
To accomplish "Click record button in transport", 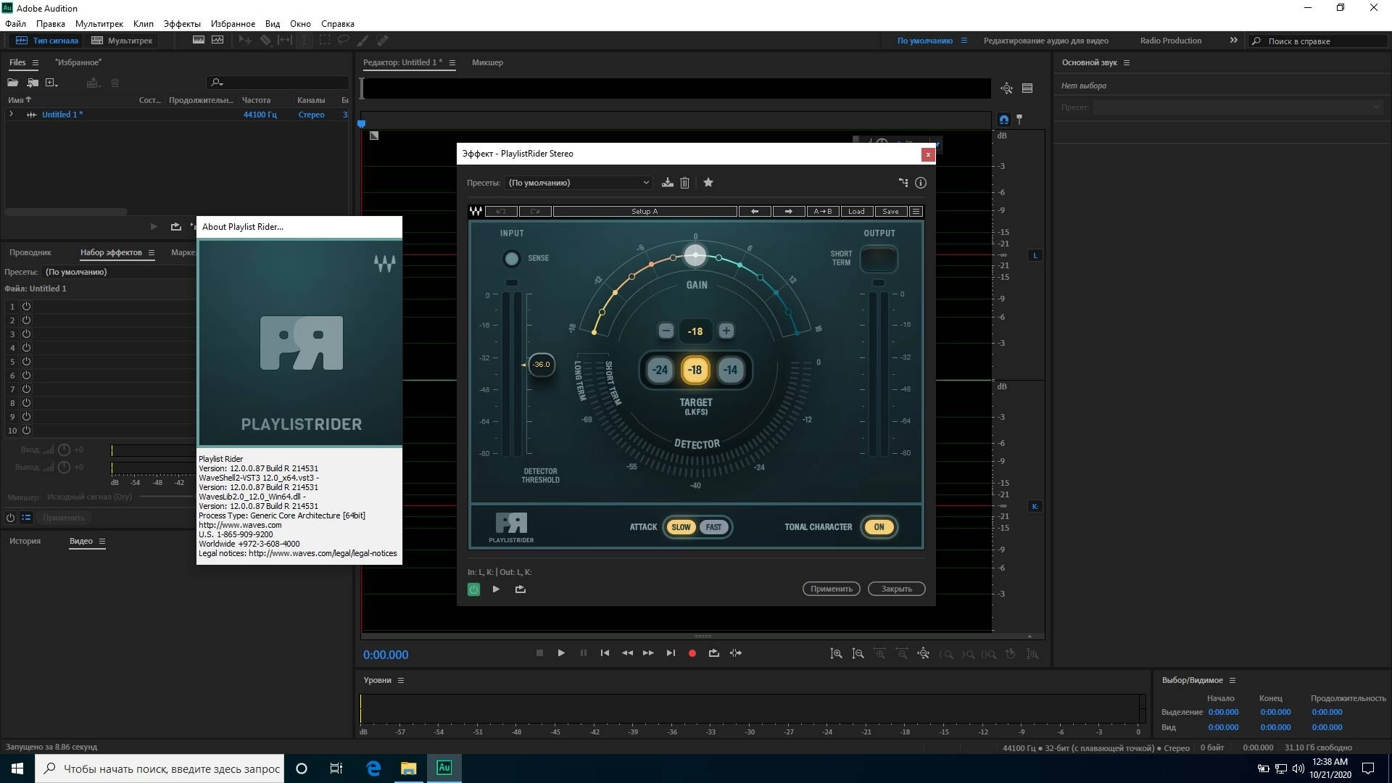I will [x=692, y=653].
